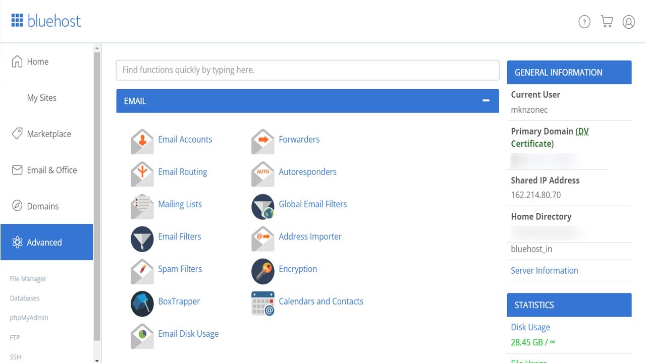This screenshot has height=363, width=646.
Task: Click the BoxTrapper text link
Action: tap(179, 301)
